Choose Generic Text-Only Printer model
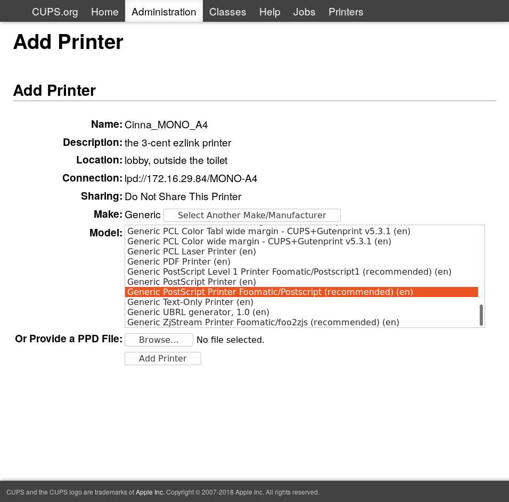 [301, 302]
